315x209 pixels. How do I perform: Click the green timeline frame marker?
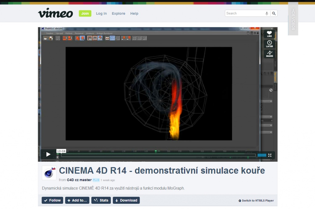tap(156, 152)
